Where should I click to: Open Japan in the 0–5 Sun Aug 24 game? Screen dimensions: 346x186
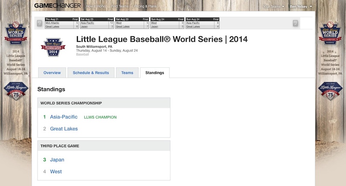pos(155,26)
